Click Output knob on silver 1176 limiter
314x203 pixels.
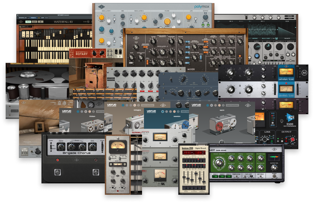pyautogui.click(x=248, y=89)
